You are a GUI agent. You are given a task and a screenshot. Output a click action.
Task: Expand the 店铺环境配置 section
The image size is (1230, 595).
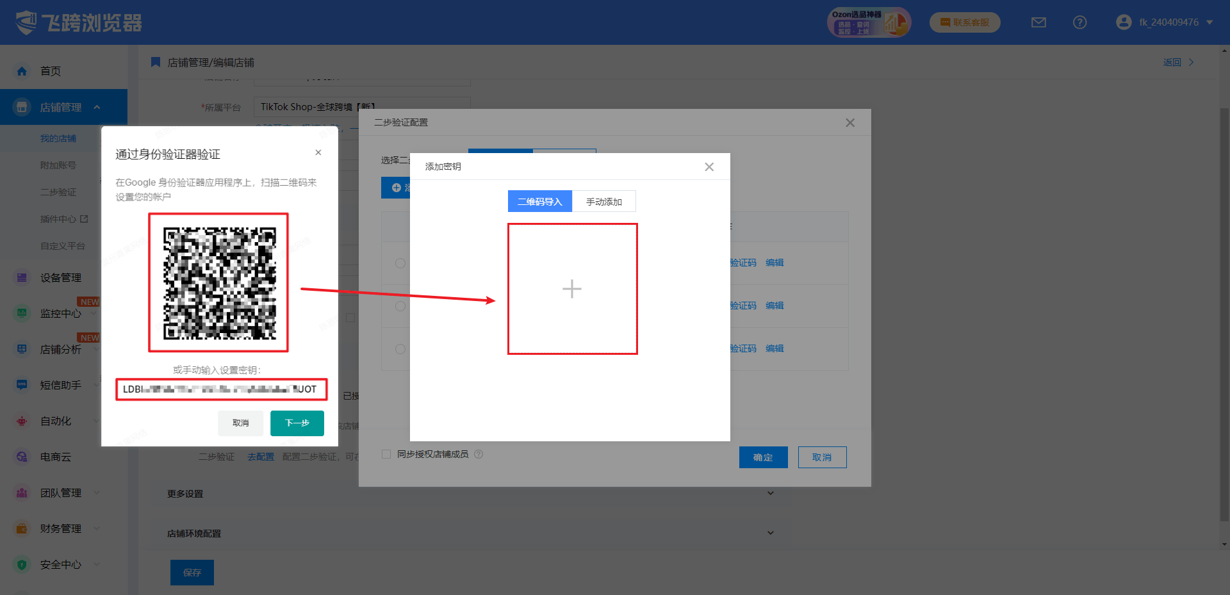click(771, 533)
